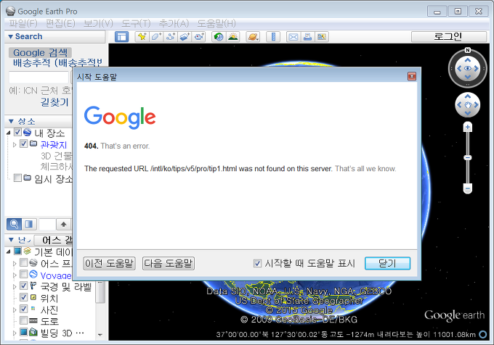Viewport: 494px width, 345px height.
Task: Click the right arrow on the hand move joystick
Action: pyautogui.click(x=476, y=104)
